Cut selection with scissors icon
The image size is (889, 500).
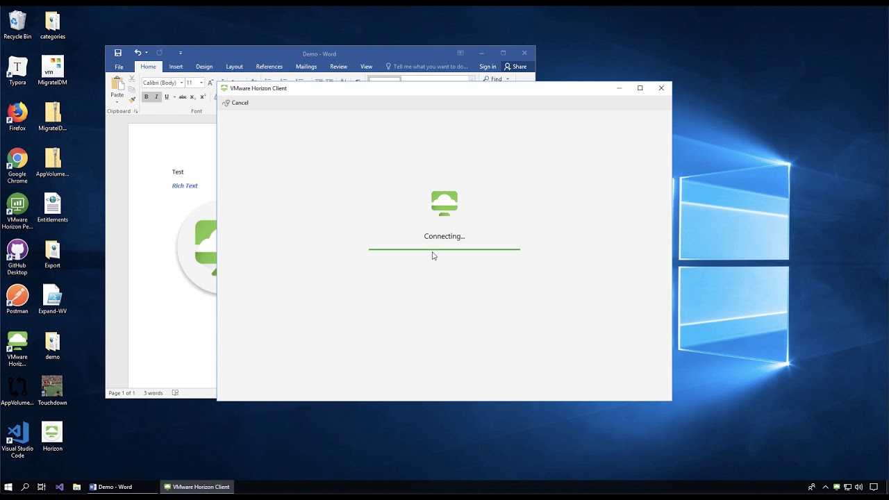pyautogui.click(x=132, y=79)
